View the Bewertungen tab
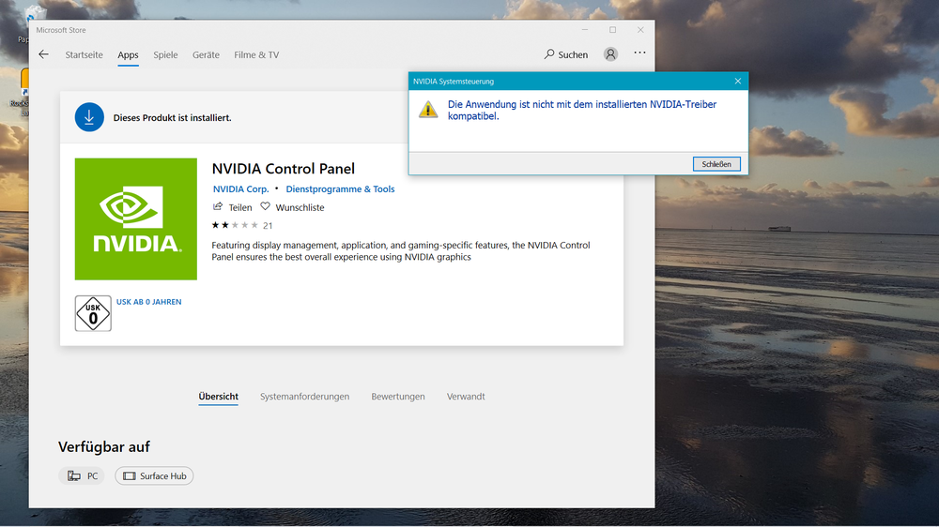 click(398, 397)
